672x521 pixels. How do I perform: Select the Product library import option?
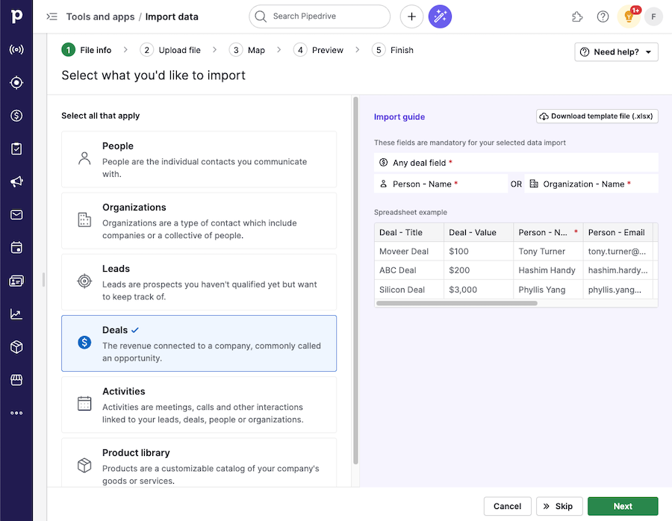[x=199, y=463]
